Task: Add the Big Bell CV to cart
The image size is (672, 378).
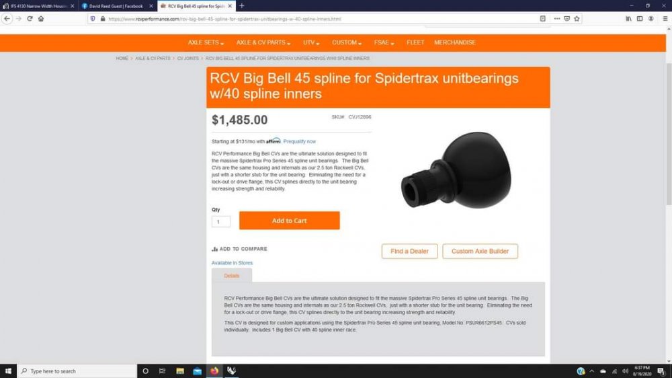Action: [289, 221]
